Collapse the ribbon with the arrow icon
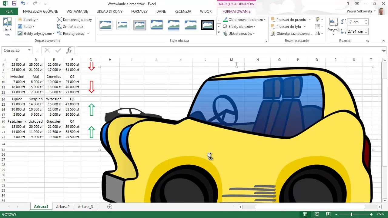Viewport: 388px width, 218px height. [383, 41]
